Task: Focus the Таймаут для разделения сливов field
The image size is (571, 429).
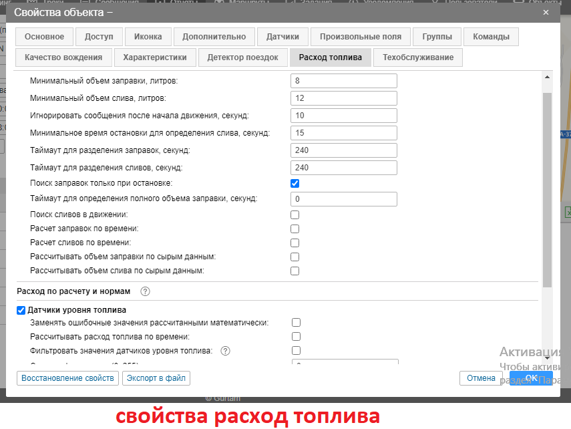Action: (344, 168)
